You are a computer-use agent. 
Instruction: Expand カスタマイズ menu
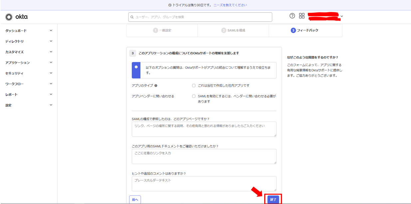(x=29, y=52)
